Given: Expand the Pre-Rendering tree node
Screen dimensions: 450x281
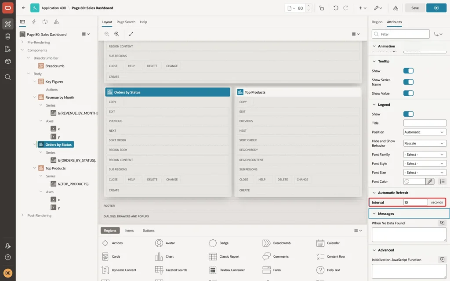Looking at the screenshot, I should (22, 42).
